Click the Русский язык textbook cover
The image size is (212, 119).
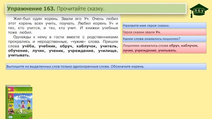click(19, 102)
